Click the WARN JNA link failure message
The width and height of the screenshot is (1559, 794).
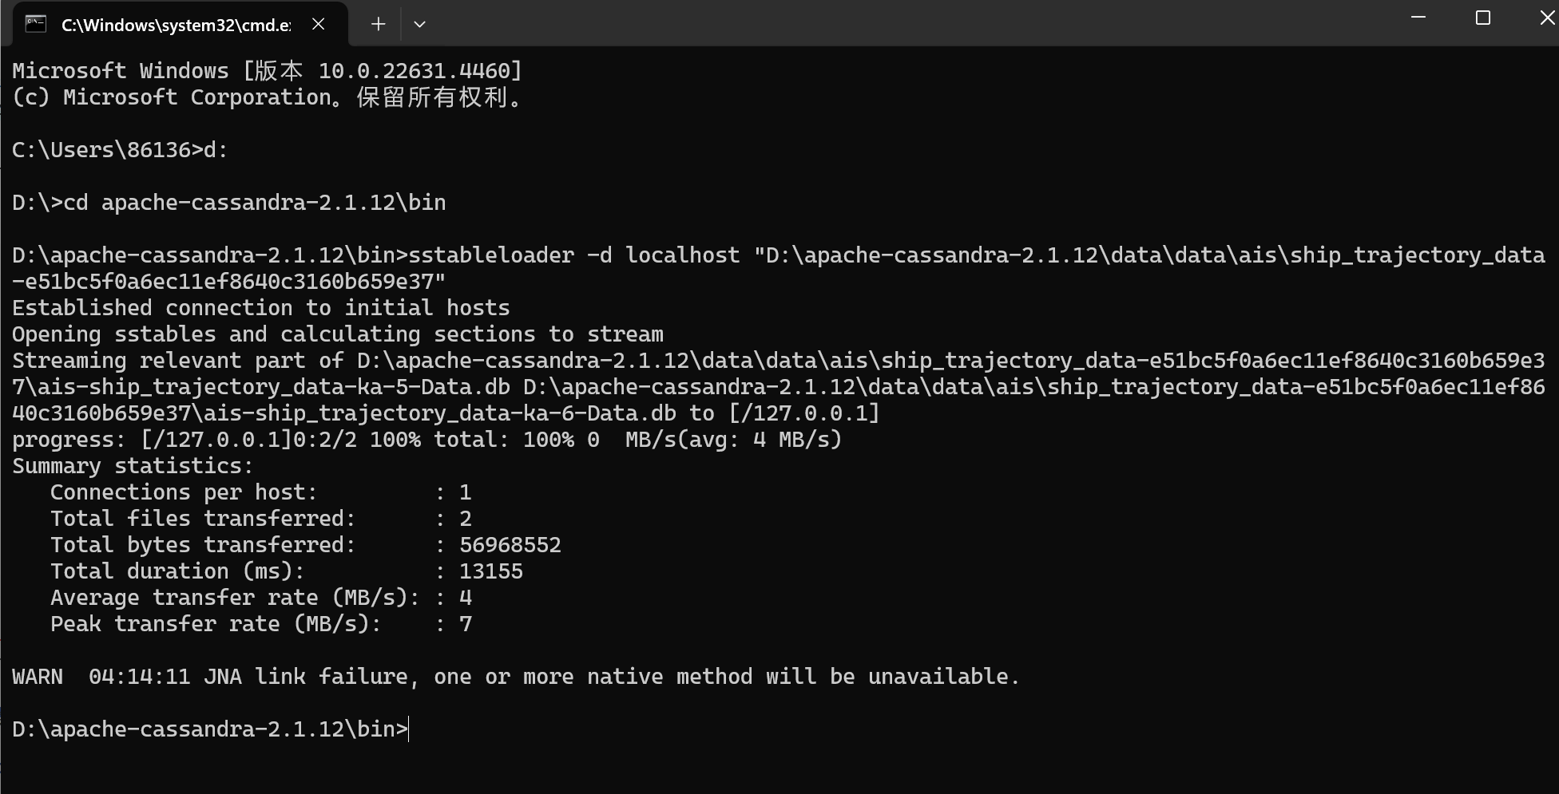pos(516,677)
